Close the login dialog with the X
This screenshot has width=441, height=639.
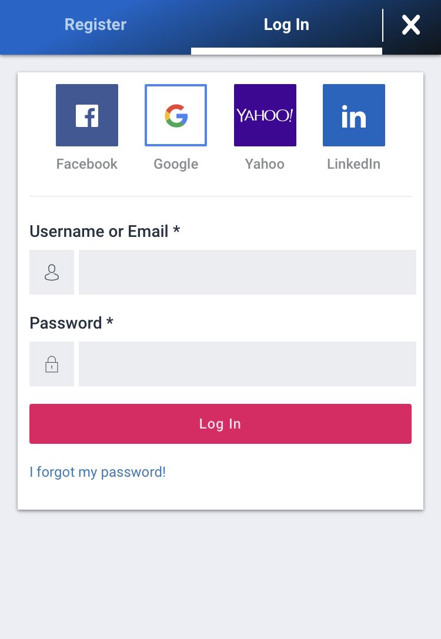coord(411,25)
